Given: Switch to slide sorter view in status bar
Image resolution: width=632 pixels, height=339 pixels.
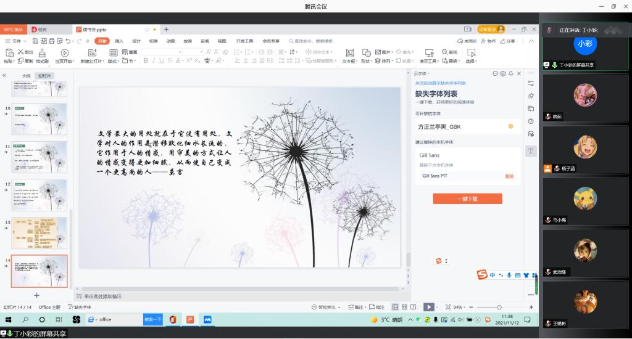Looking at the screenshot, I should tap(404, 307).
